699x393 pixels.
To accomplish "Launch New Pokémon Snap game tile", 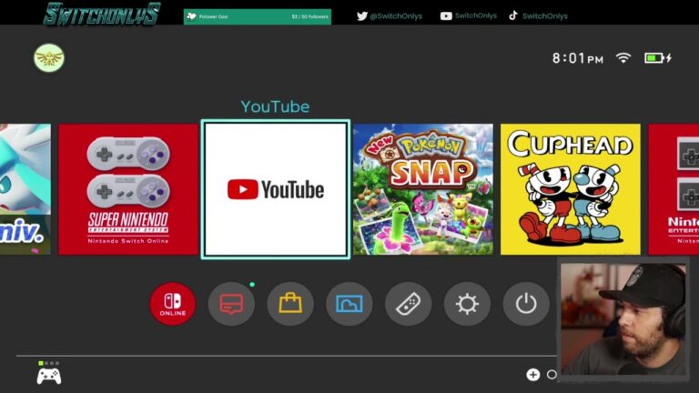I will point(423,189).
